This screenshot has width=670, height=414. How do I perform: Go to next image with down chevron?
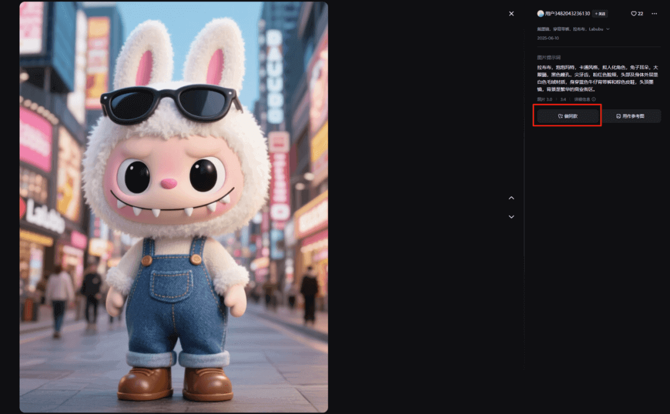[x=511, y=217]
